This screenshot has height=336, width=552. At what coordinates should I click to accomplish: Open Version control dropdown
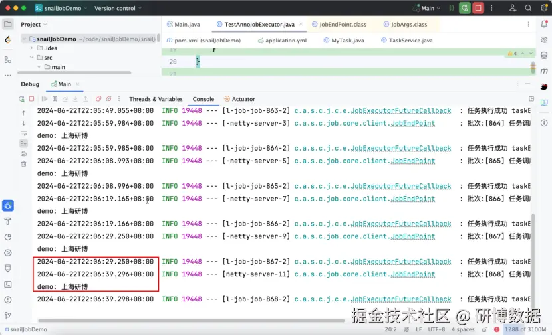tap(118, 8)
